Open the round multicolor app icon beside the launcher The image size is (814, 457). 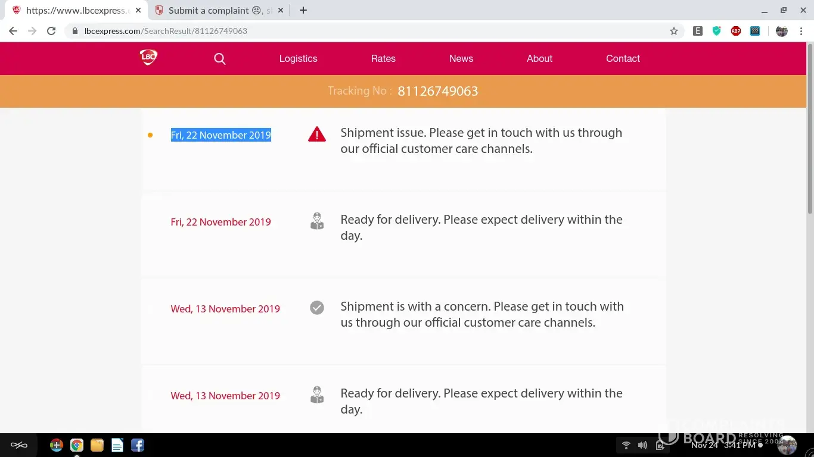point(57,445)
